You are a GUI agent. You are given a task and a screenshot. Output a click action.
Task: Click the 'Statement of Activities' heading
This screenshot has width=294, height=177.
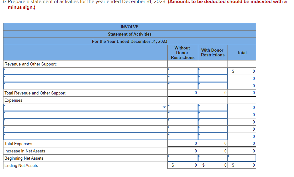point(130,34)
